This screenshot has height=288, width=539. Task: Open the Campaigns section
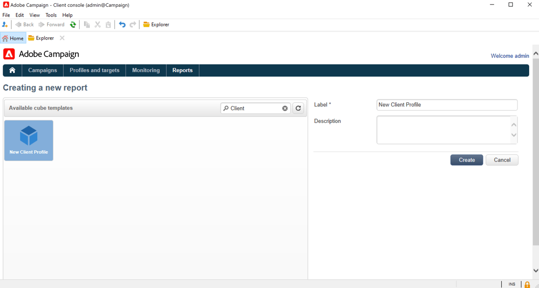42,70
